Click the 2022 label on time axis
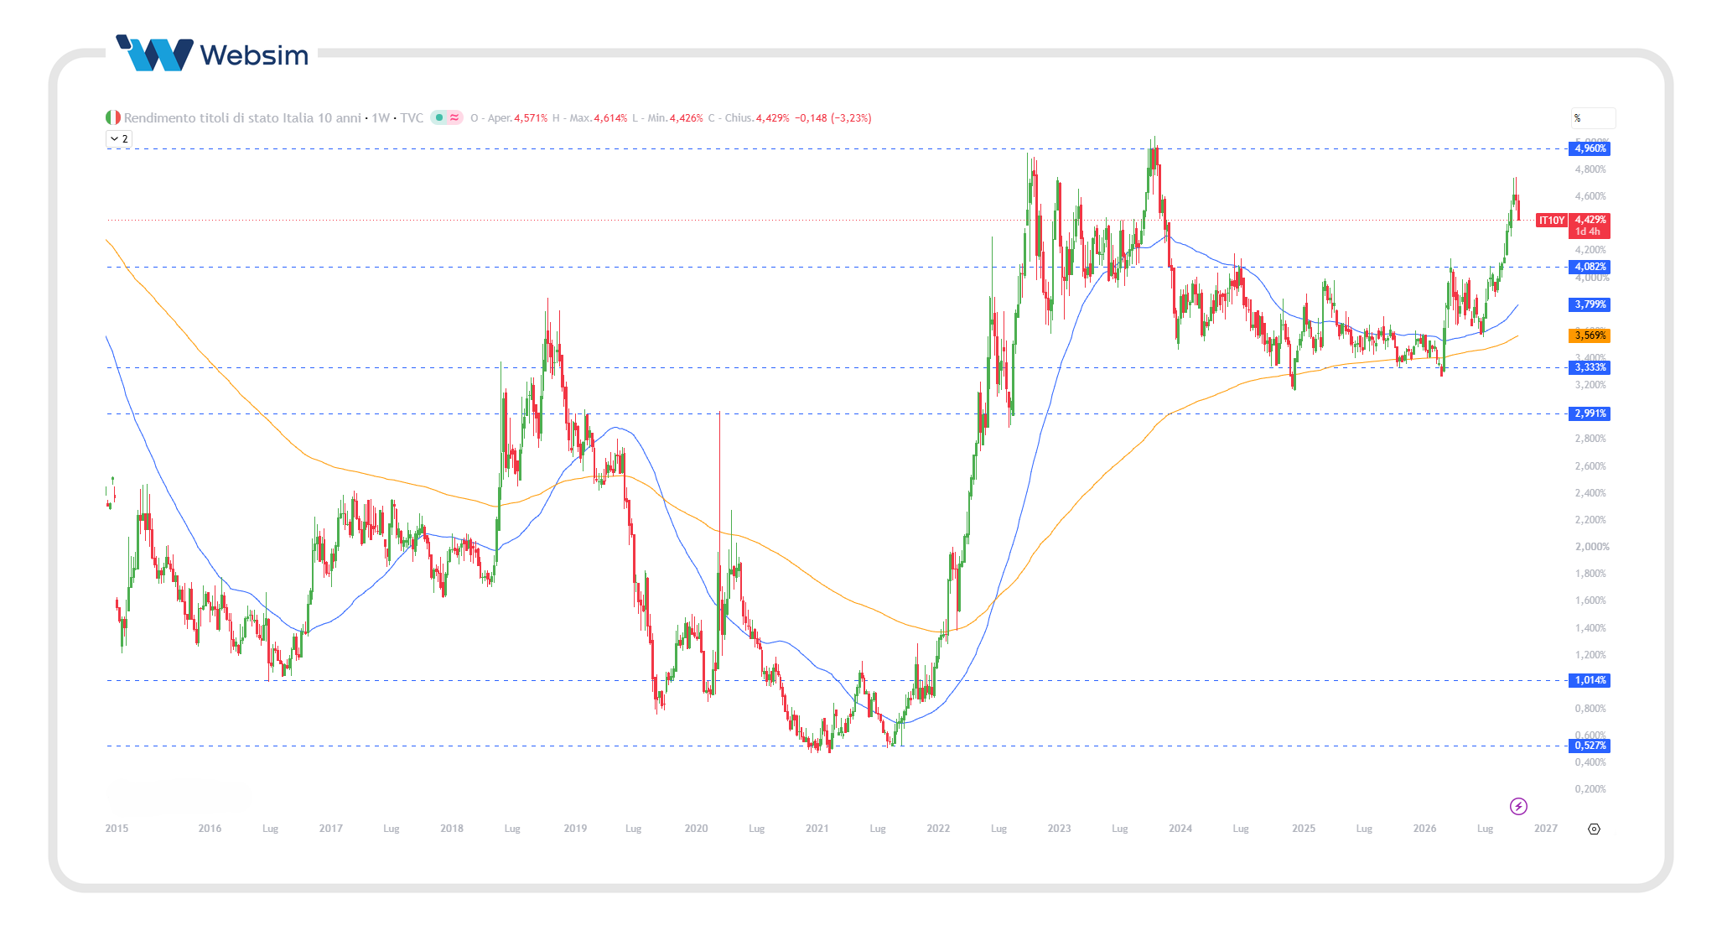 (x=938, y=829)
